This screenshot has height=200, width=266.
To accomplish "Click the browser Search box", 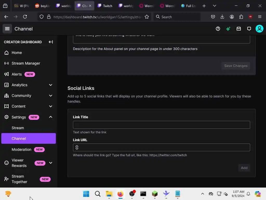I will (177, 17).
